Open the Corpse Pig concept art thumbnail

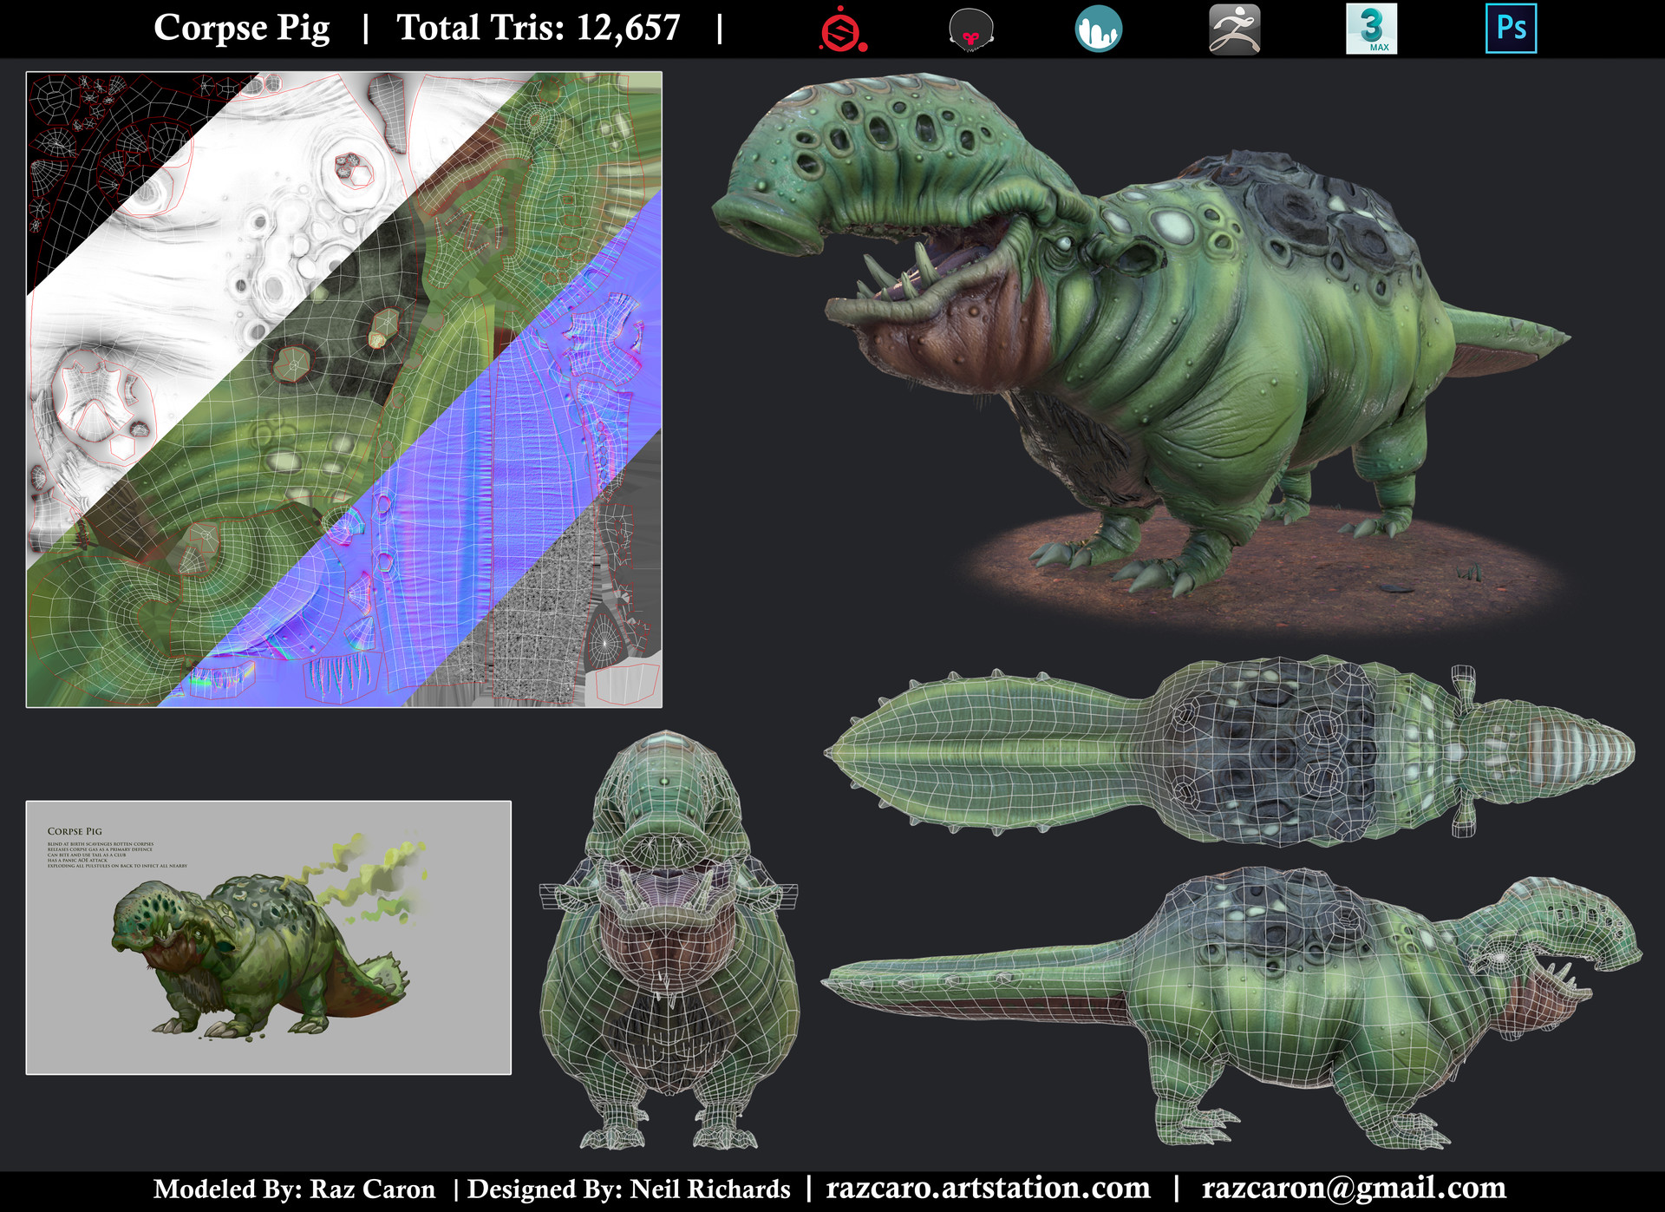(x=269, y=938)
